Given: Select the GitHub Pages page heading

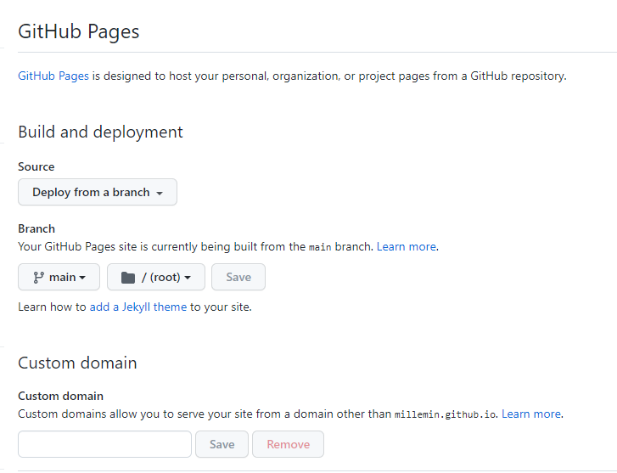Looking at the screenshot, I should (79, 31).
